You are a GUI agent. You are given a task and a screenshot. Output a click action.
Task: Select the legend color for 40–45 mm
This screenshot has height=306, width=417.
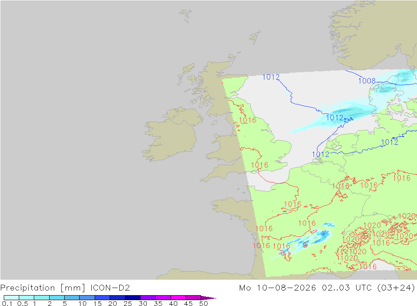(x=178, y=298)
